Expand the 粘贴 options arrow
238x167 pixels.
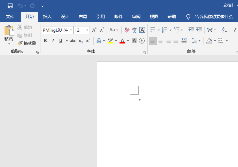click(x=9, y=44)
